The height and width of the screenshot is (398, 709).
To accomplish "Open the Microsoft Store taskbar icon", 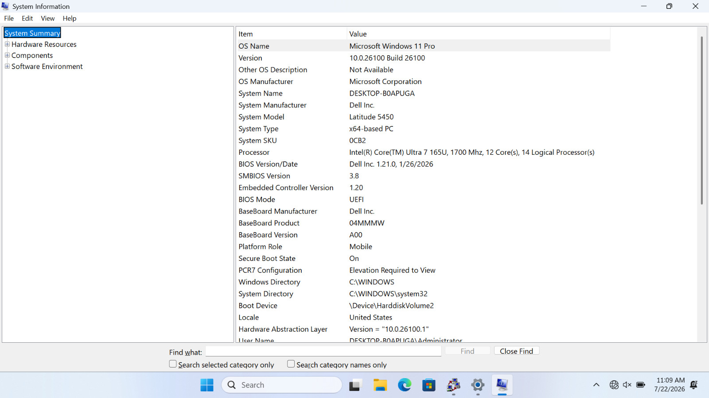I will tap(429, 385).
